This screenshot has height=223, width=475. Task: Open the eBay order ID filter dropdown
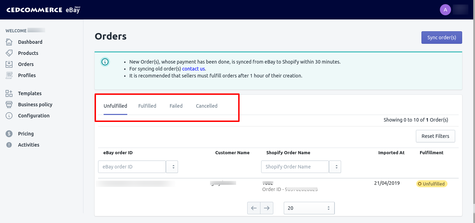pyautogui.click(x=172, y=167)
